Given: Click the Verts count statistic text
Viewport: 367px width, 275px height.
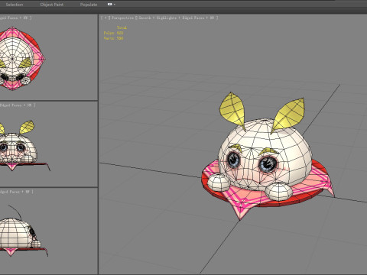Looking at the screenshot, I should tap(113, 38).
